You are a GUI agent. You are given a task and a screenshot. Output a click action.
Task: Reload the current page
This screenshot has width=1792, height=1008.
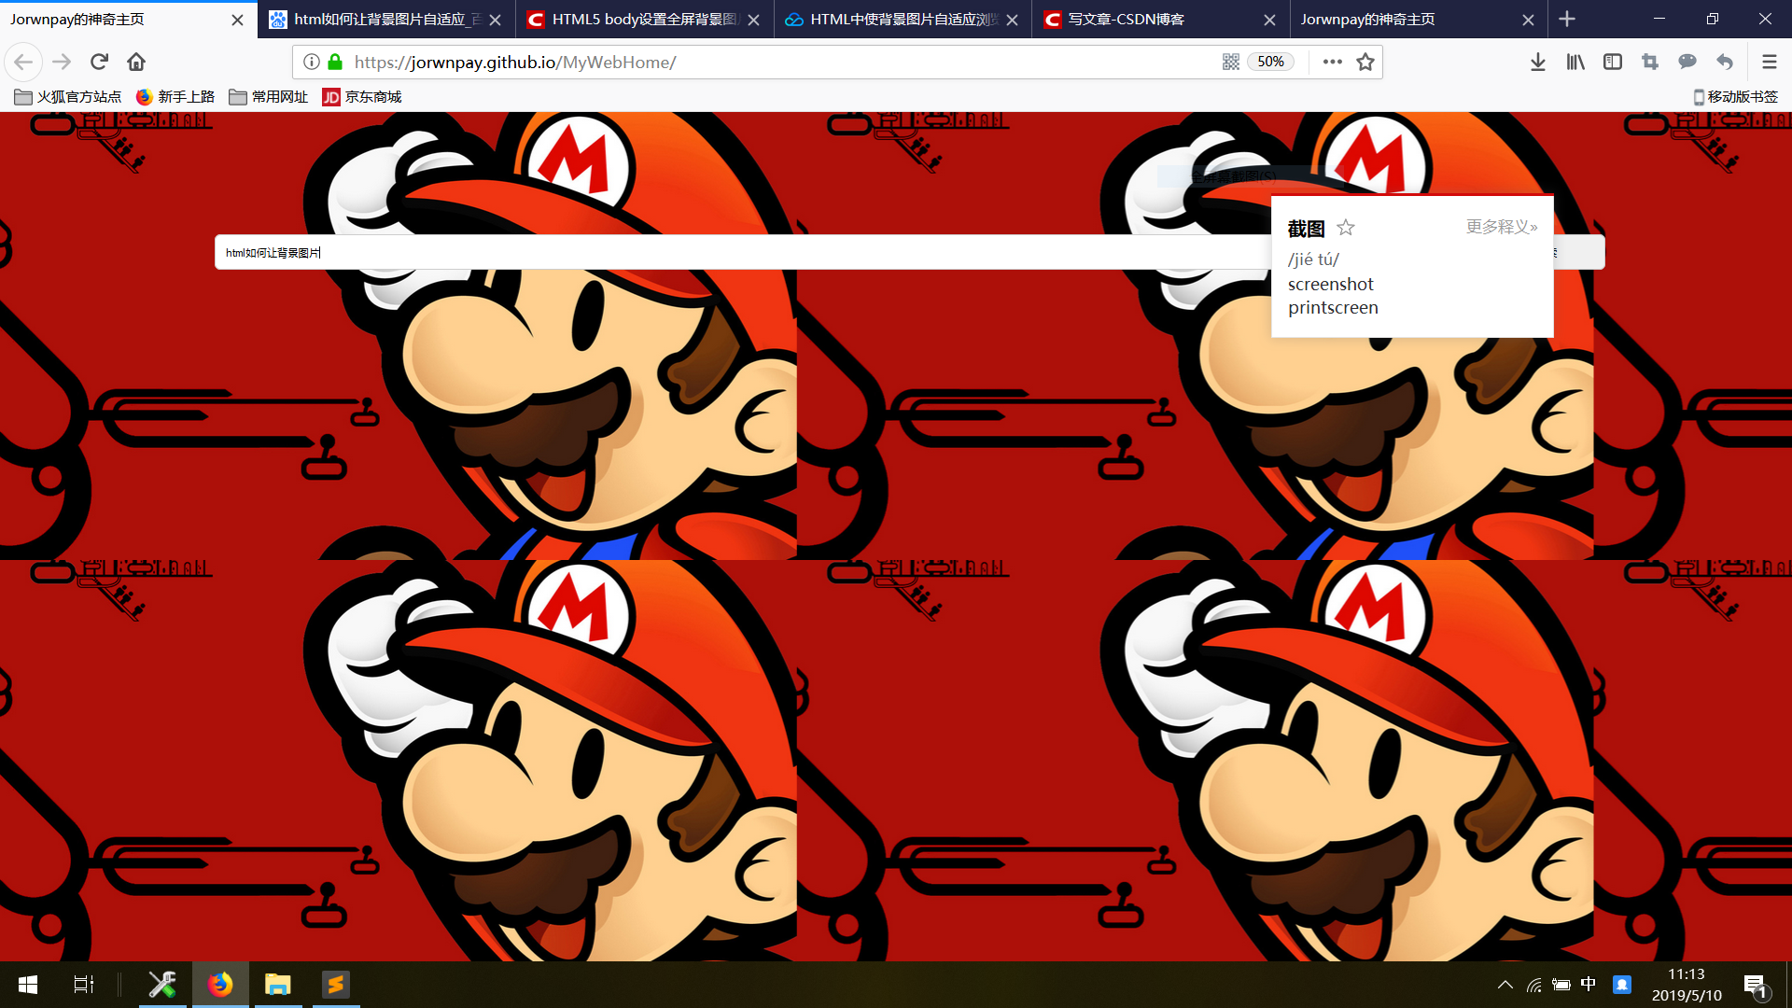99,62
